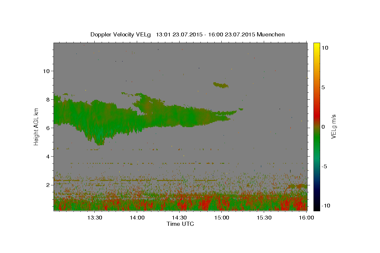The height and width of the screenshot is (253, 380).
Task: Click the height axis label 4
Action: coord(48,156)
